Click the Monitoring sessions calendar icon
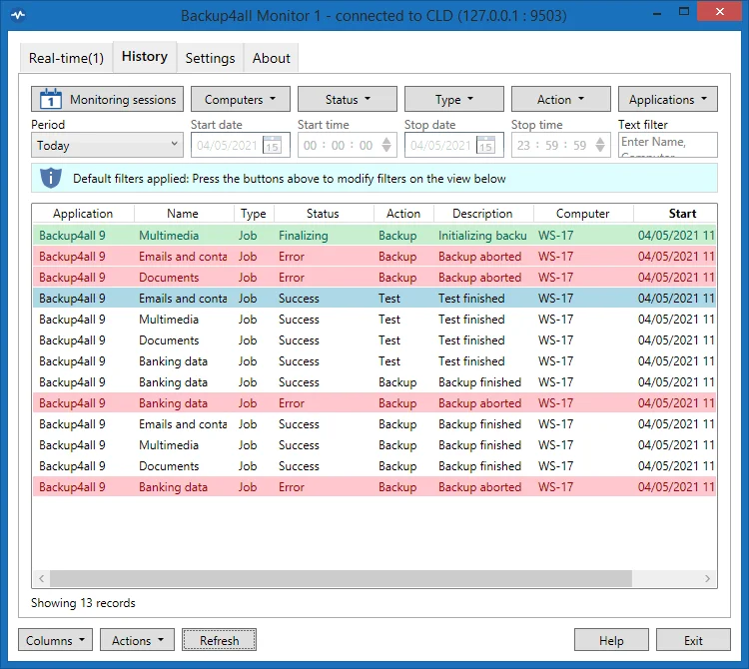 pyautogui.click(x=51, y=99)
